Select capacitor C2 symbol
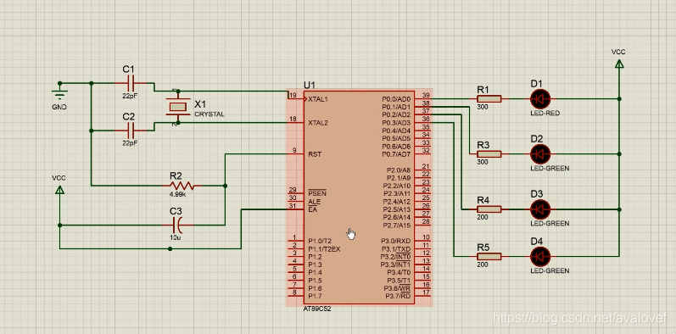The height and width of the screenshot is (334, 676). coord(131,131)
